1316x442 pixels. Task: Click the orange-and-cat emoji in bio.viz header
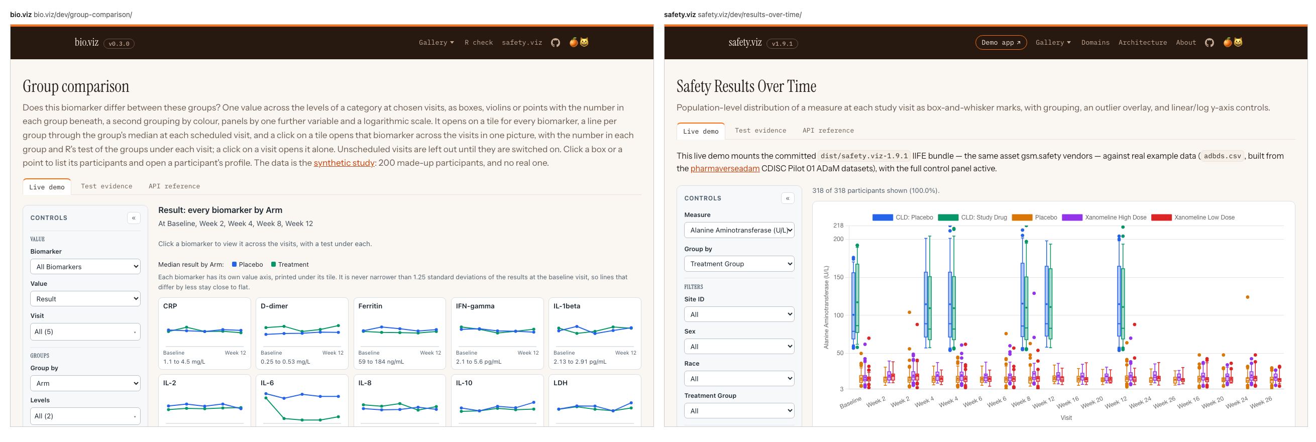point(579,42)
